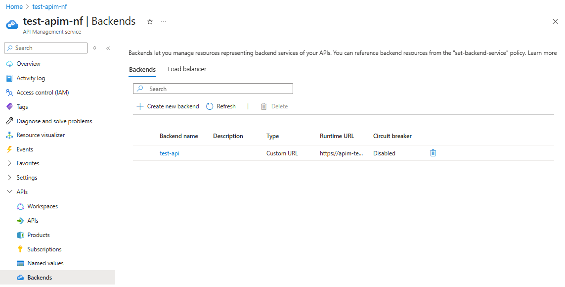Open Tags in the sidebar
Viewport: 565px width, 287px height.
pos(22,107)
